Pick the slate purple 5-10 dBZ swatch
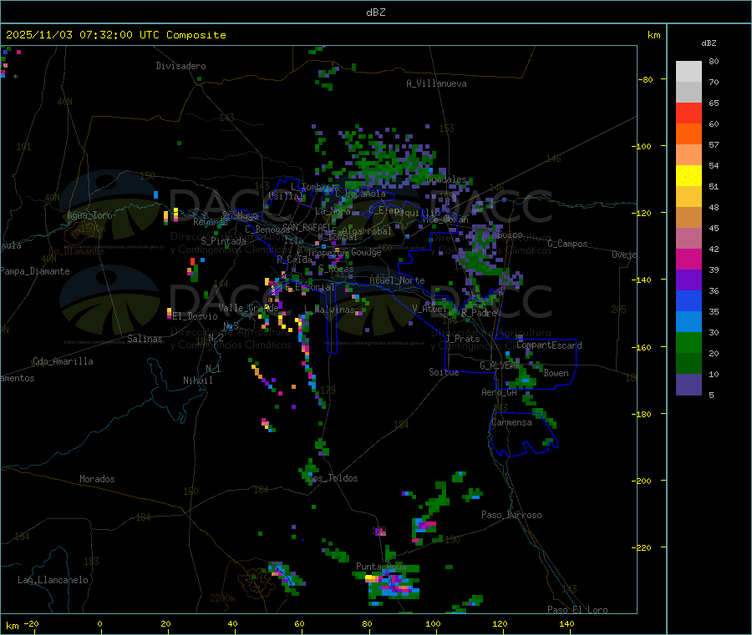Viewport: 752px width, 635px height. (x=688, y=385)
